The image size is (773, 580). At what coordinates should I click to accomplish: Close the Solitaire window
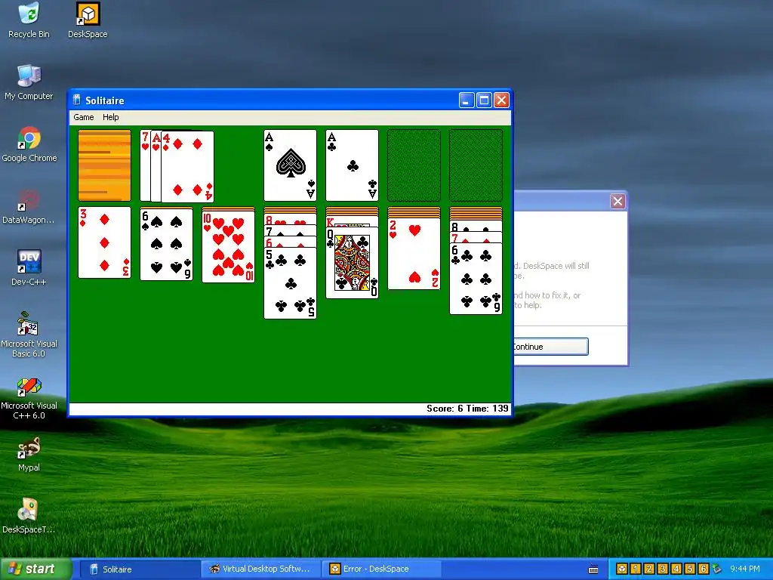tap(501, 100)
